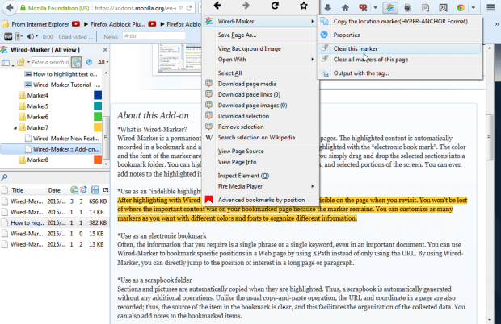Choose Search selection on Wikipedia

coord(260,138)
